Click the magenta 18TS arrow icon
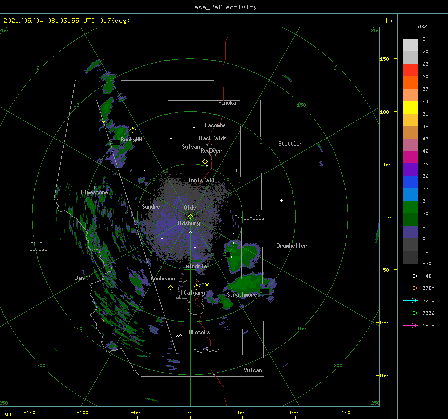Screen dimensions: 448x419 click(410, 325)
